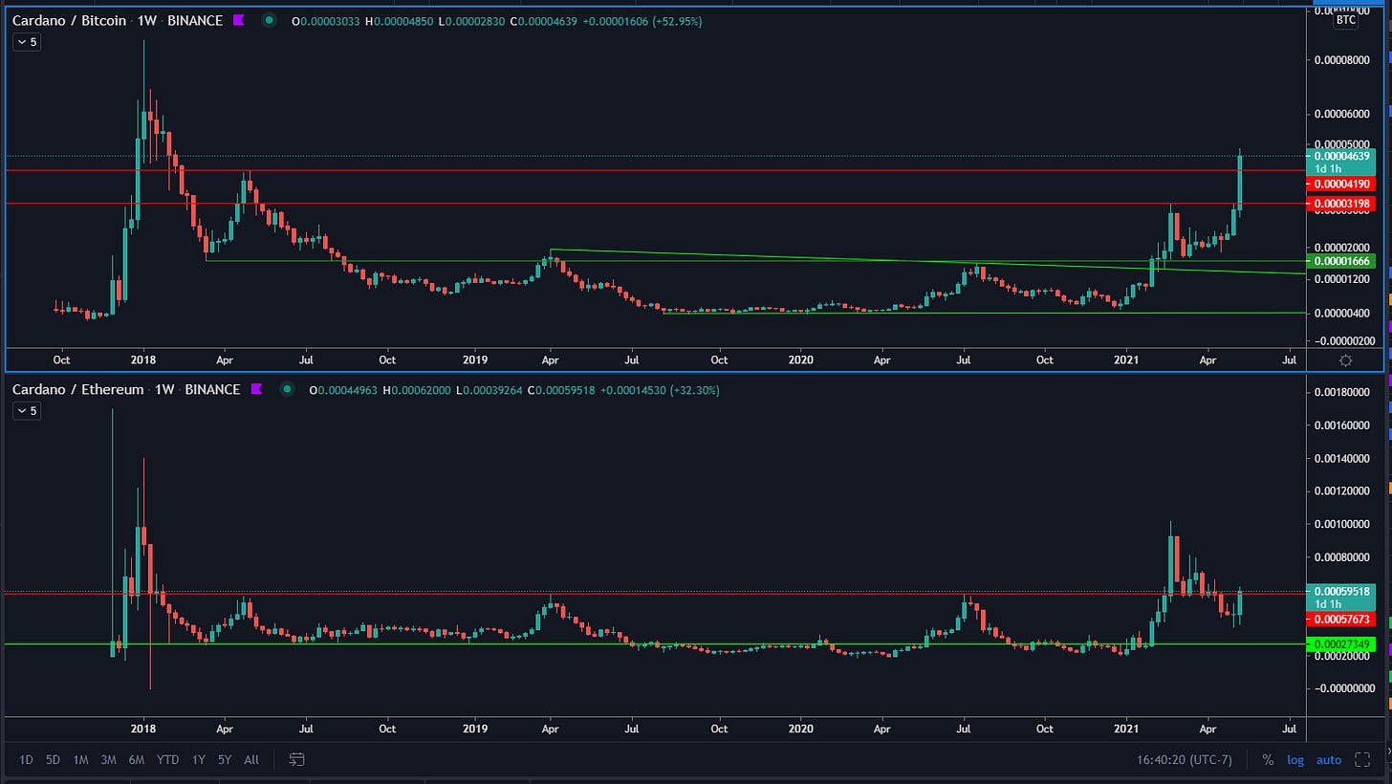Collapse the indicators legend on Cardano / Ethereum chart

(25, 411)
